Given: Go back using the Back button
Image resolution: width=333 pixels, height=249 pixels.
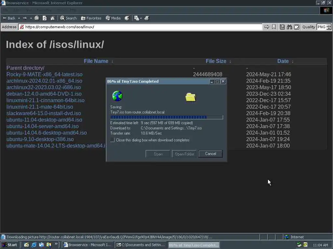Looking at the screenshot, I should 9,18.
